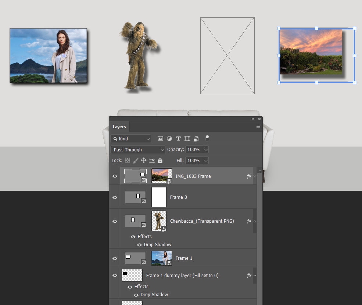Viewport: 362px width, 305px height.
Task: Click fx icon on Frame 1 dummy layer
Action: point(249,275)
